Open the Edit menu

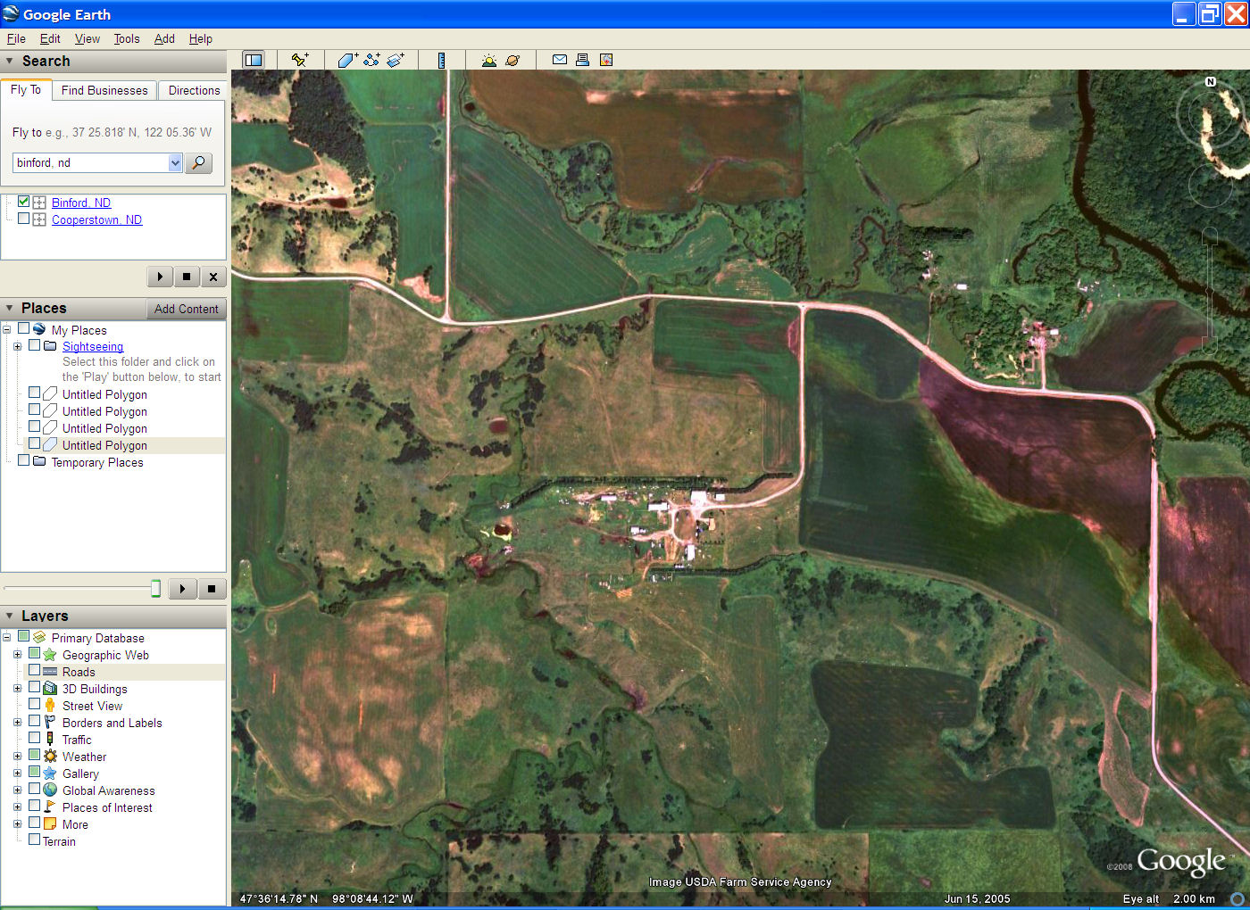50,38
